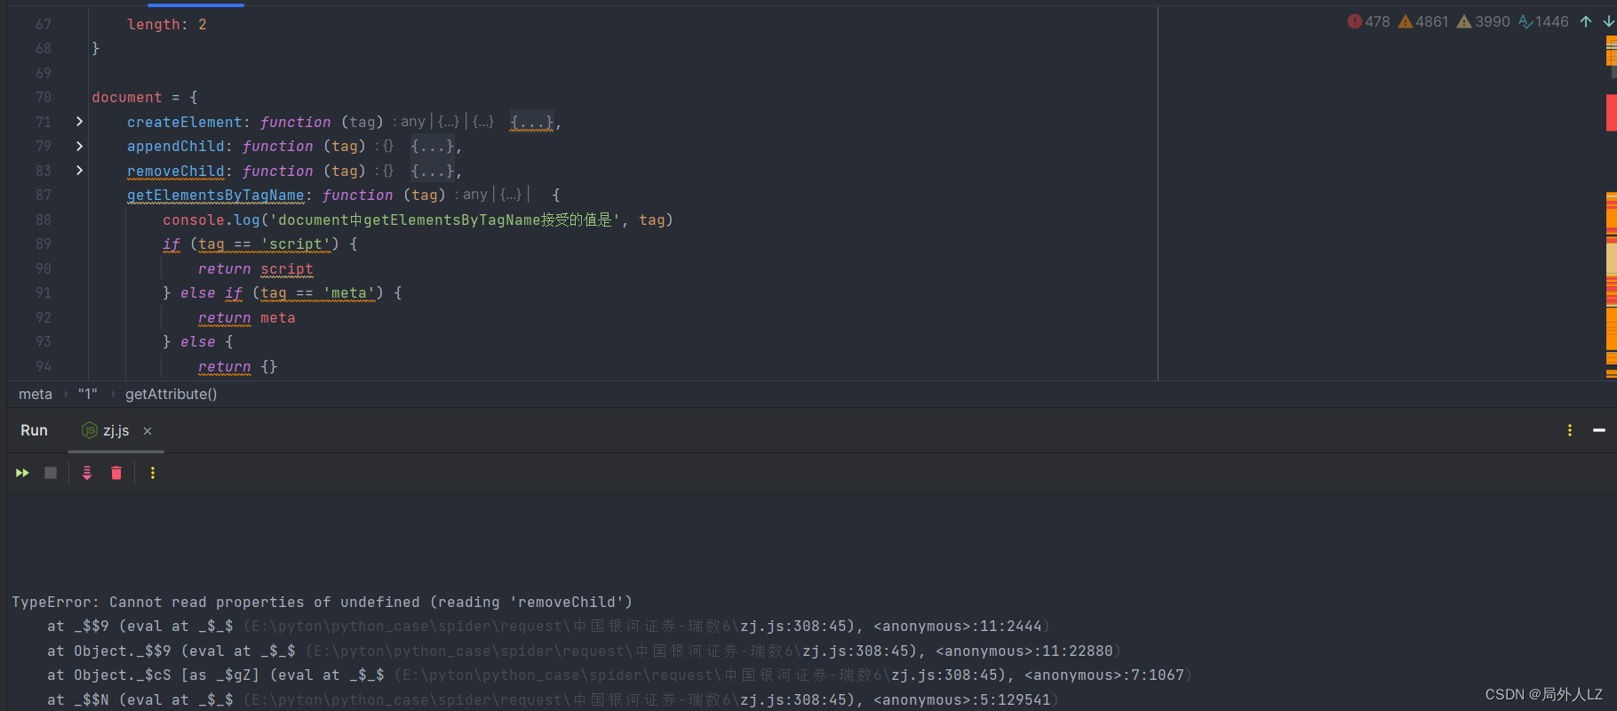1617x711 pixels.
Task: Expand collapsed appendChild body {...}
Action: click(433, 146)
